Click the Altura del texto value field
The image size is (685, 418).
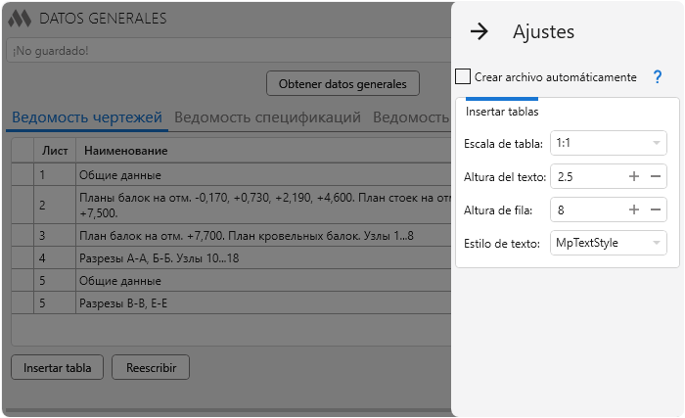tap(585, 177)
